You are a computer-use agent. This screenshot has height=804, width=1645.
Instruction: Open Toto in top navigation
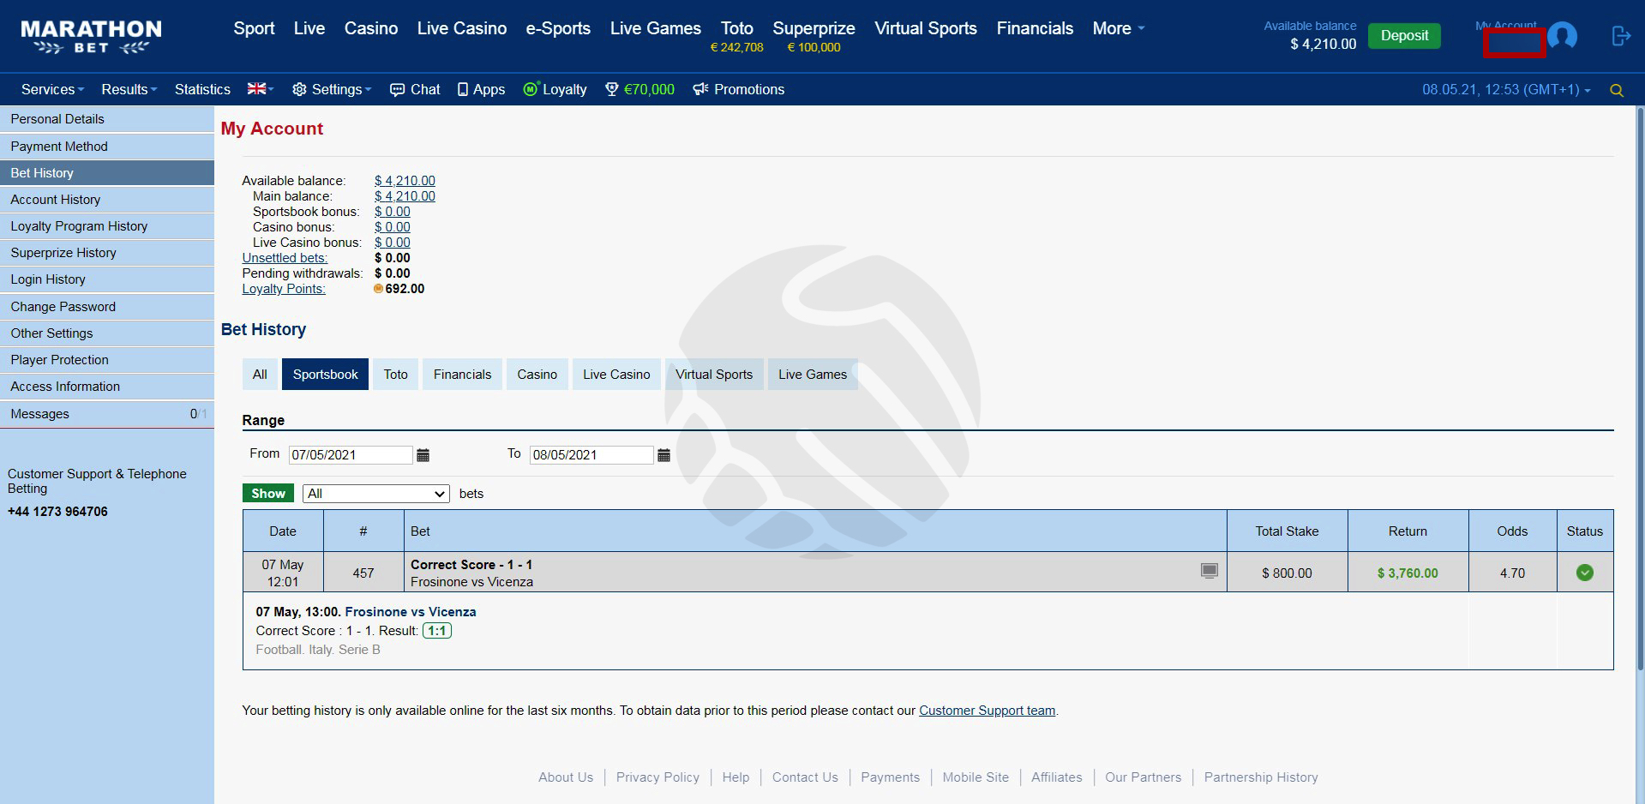click(x=737, y=28)
